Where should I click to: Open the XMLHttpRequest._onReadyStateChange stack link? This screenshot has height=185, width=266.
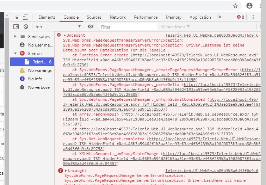[x=162, y=159]
